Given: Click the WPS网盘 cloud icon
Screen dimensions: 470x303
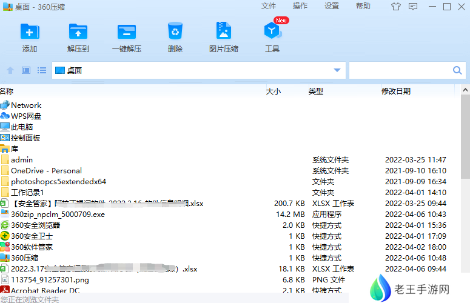Looking at the screenshot, I should (5, 116).
